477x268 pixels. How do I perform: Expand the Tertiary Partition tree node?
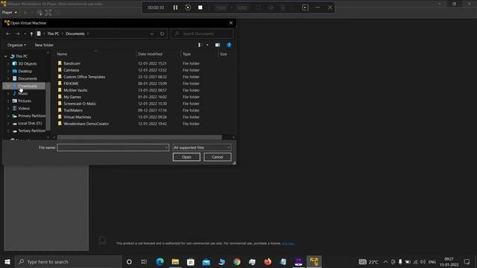(x=8, y=131)
